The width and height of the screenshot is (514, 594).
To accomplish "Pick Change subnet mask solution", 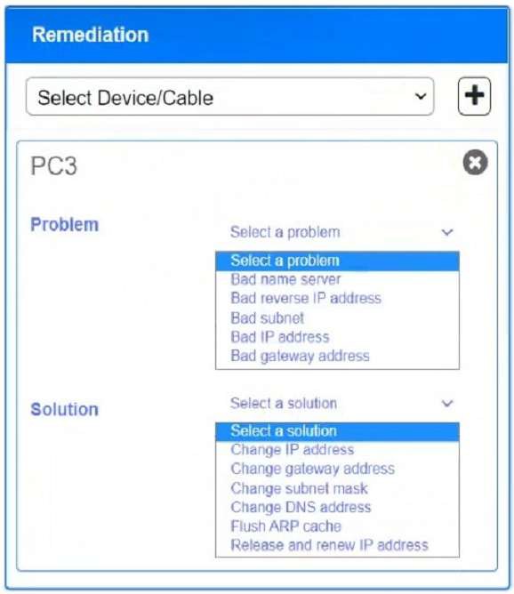I will click(x=338, y=488).
